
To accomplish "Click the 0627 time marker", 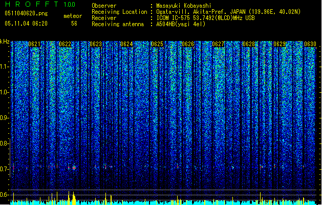I will click(218, 44).
